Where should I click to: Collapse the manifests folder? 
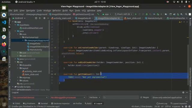tap(15, 25)
